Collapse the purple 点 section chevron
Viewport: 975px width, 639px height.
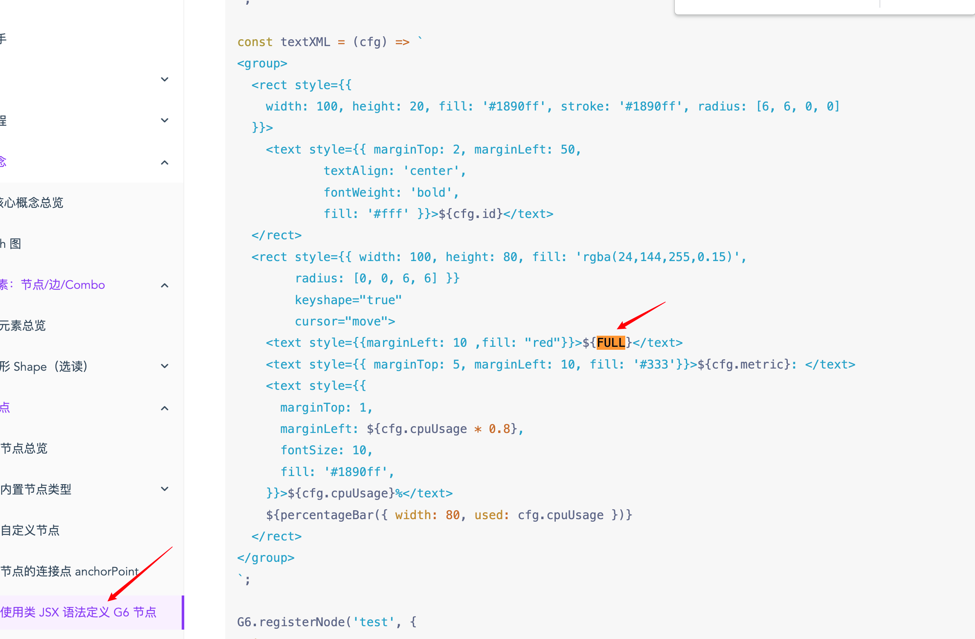click(165, 408)
